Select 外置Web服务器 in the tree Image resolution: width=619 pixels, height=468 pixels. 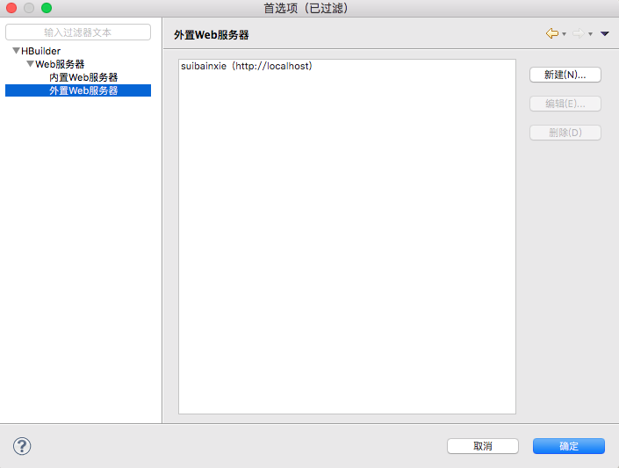point(78,90)
